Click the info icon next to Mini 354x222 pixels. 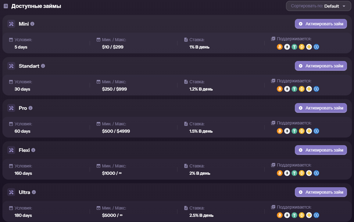pyautogui.click(x=32, y=24)
